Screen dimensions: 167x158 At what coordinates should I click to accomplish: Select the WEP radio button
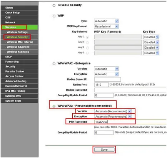54,16
